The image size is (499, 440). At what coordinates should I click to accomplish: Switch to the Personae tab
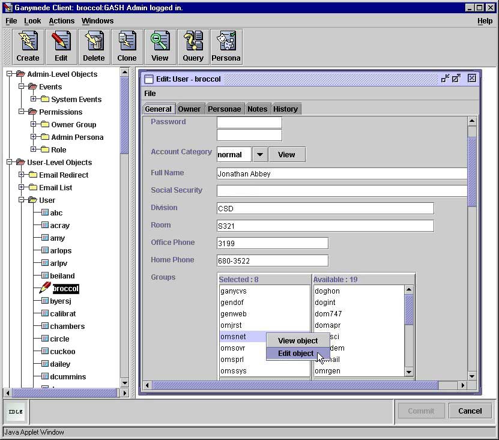coord(223,109)
